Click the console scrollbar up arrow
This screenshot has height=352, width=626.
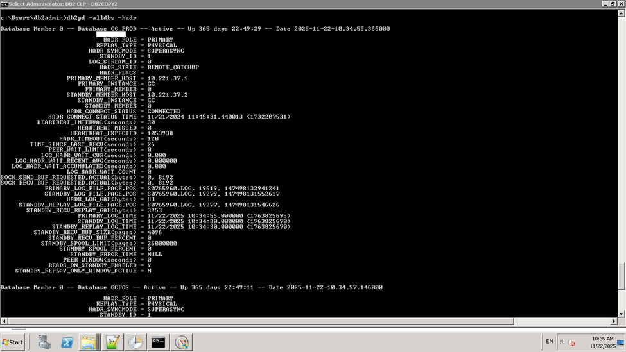pos(621,12)
